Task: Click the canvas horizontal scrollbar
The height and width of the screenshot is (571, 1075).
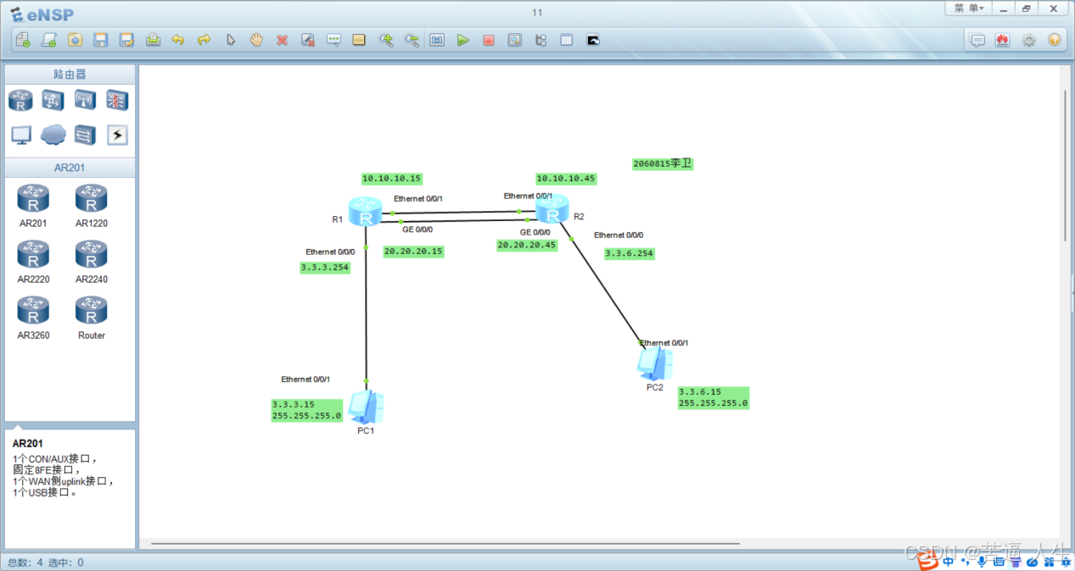Action: coord(445,543)
